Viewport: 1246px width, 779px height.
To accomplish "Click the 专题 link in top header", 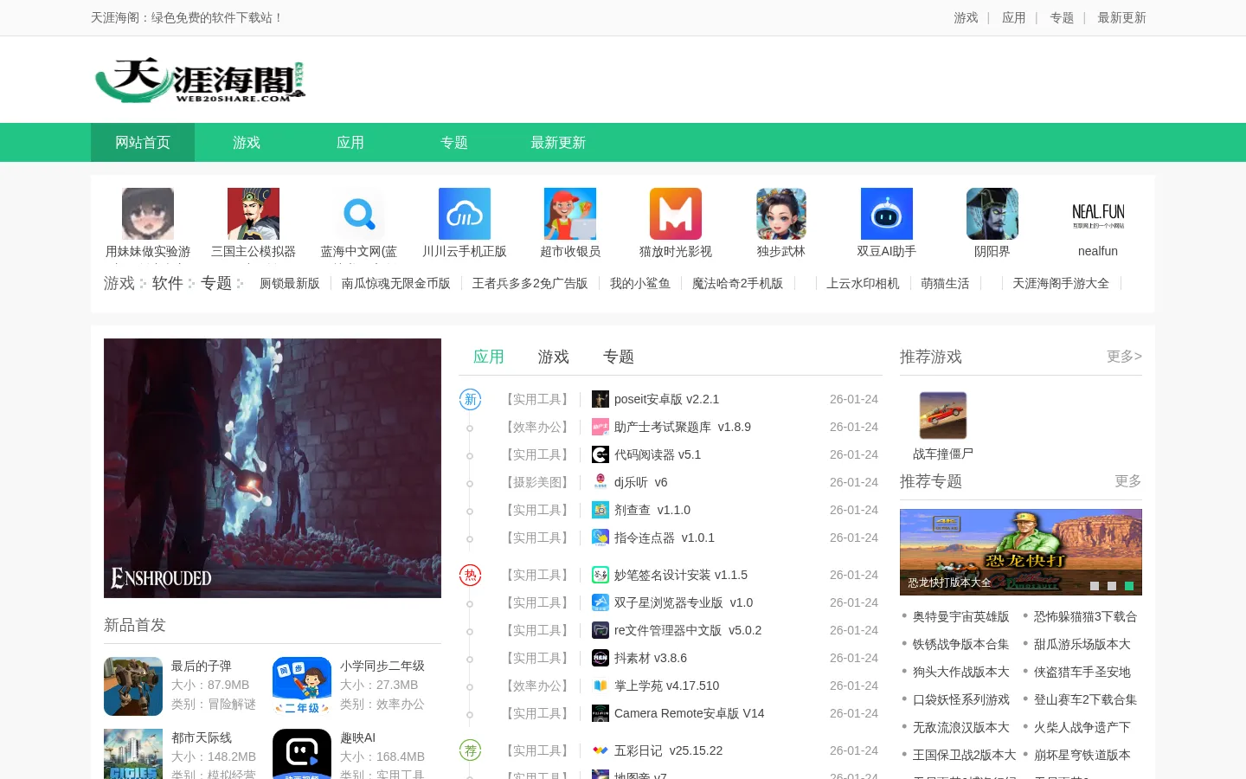I will click(x=1062, y=17).
